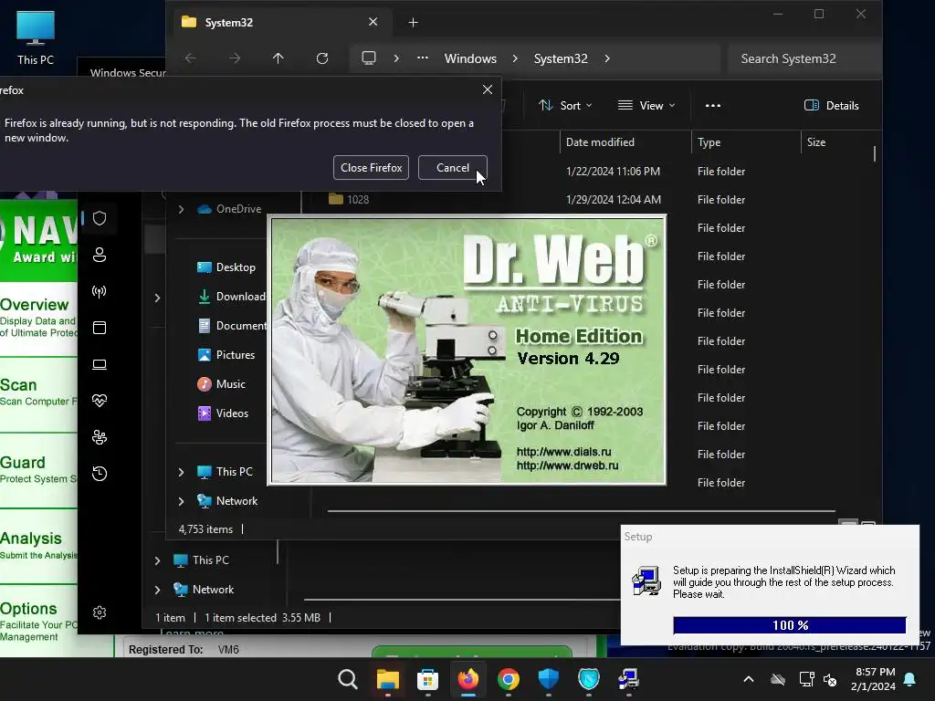Open the View dropdown menu

[x=646, y=106]
